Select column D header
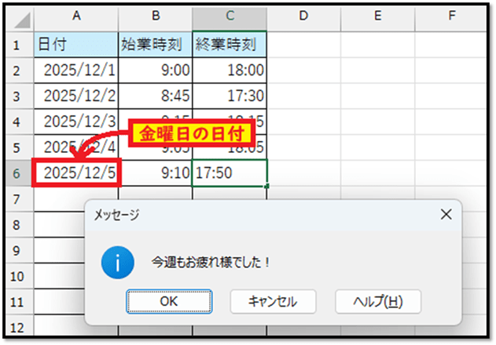Viewport: 496px width, 345px height. [304, 16]
